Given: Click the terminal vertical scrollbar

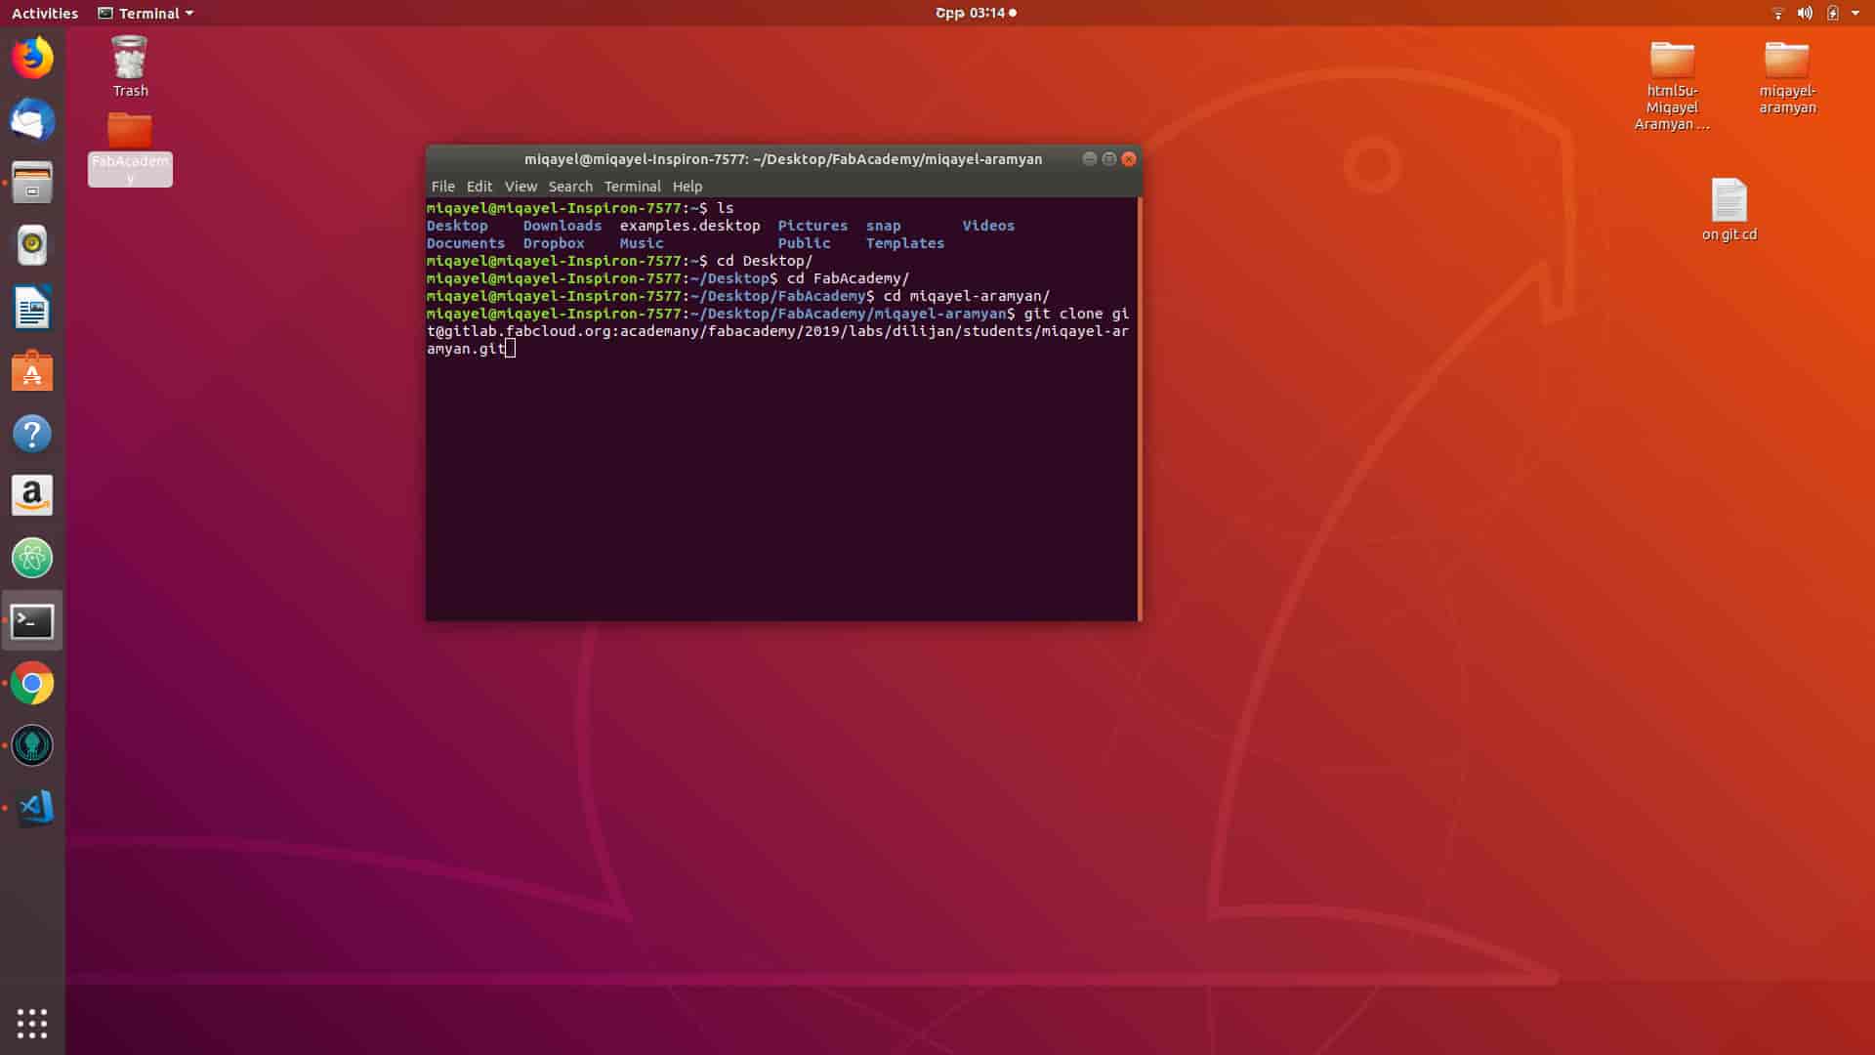Looking at the screenshot, I should coord(1139,408).
